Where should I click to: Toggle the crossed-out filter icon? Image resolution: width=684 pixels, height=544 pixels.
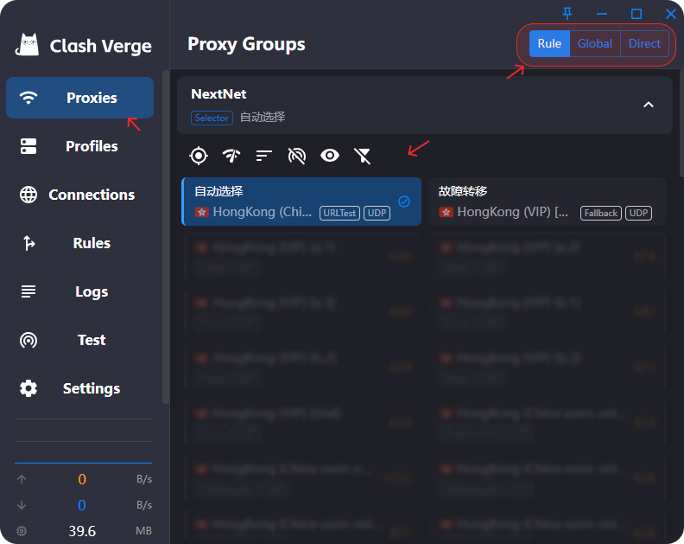click(363, 156)
